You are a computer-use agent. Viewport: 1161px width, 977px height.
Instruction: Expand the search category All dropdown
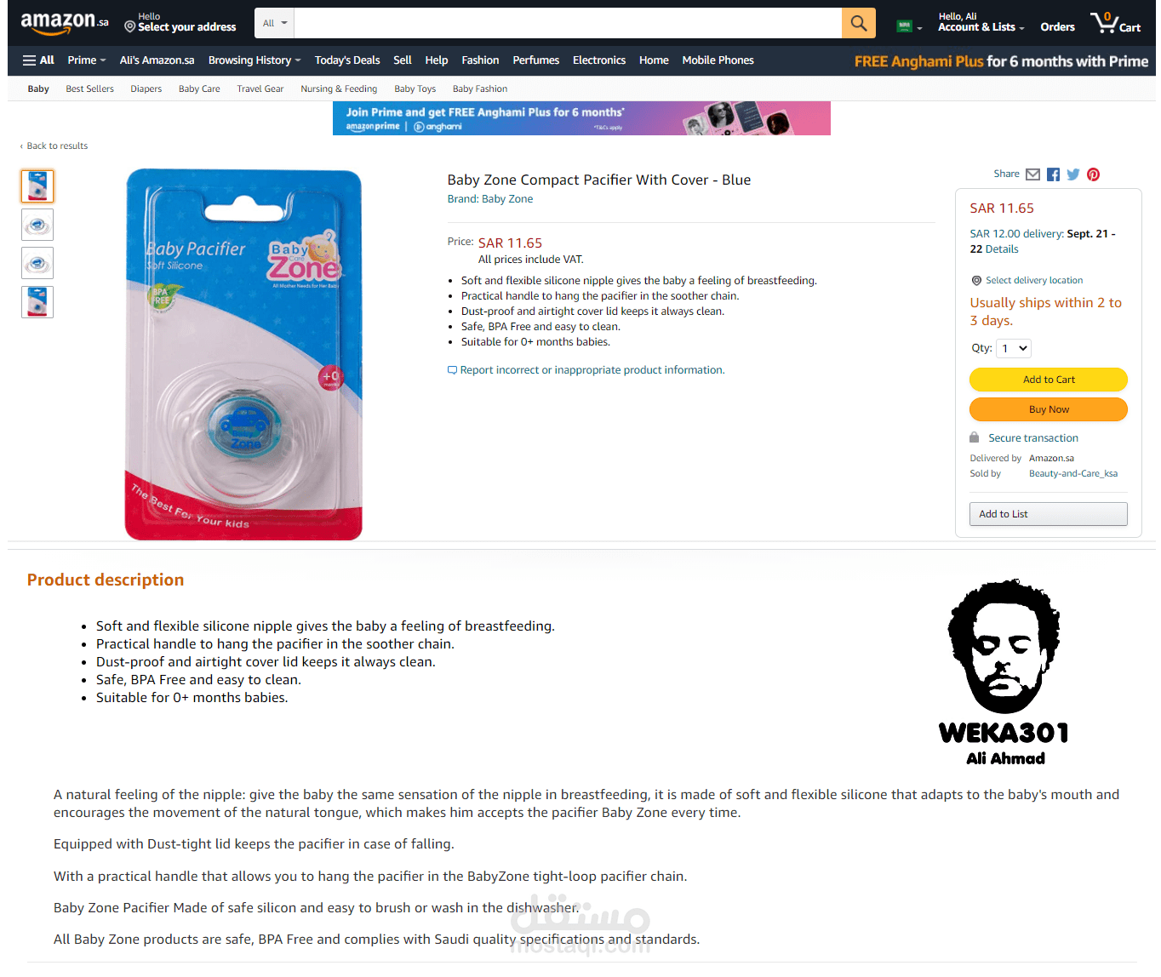coord(274,23)
